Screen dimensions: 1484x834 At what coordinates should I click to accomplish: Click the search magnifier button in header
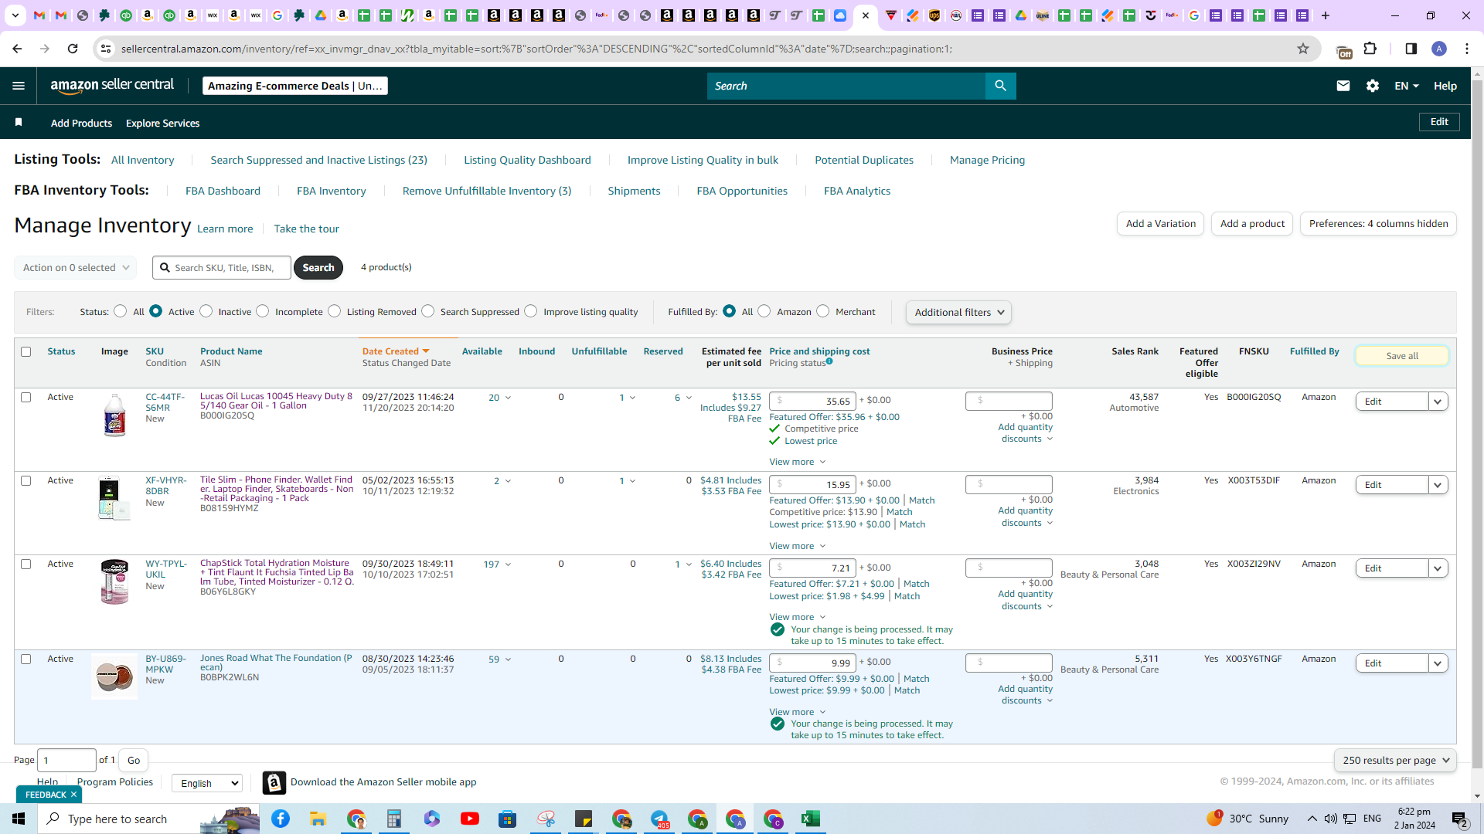point(1000,86)
